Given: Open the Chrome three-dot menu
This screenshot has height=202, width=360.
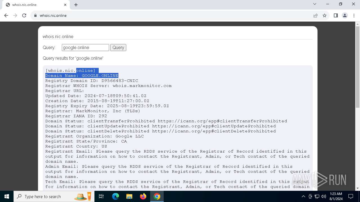Looking at the screenshot, I should [x=354, y=15].
